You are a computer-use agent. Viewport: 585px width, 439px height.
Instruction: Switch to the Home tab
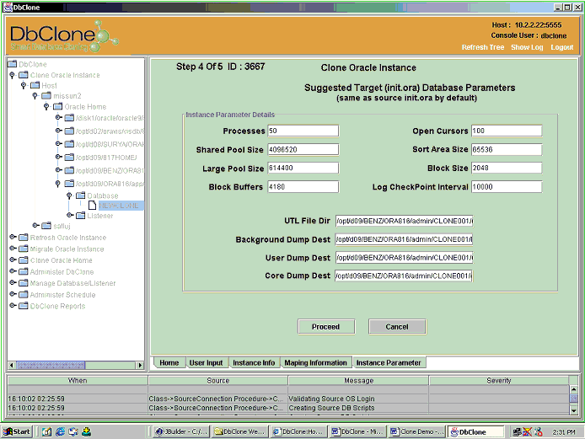pyautogui.click(x=169, y=362)
